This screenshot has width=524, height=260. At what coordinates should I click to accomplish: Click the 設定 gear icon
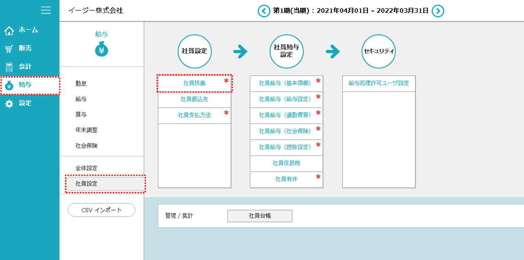point(9,104)
